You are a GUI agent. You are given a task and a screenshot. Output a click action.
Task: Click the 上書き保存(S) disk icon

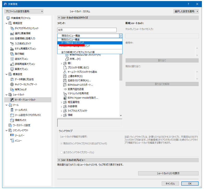pos(65,76)
